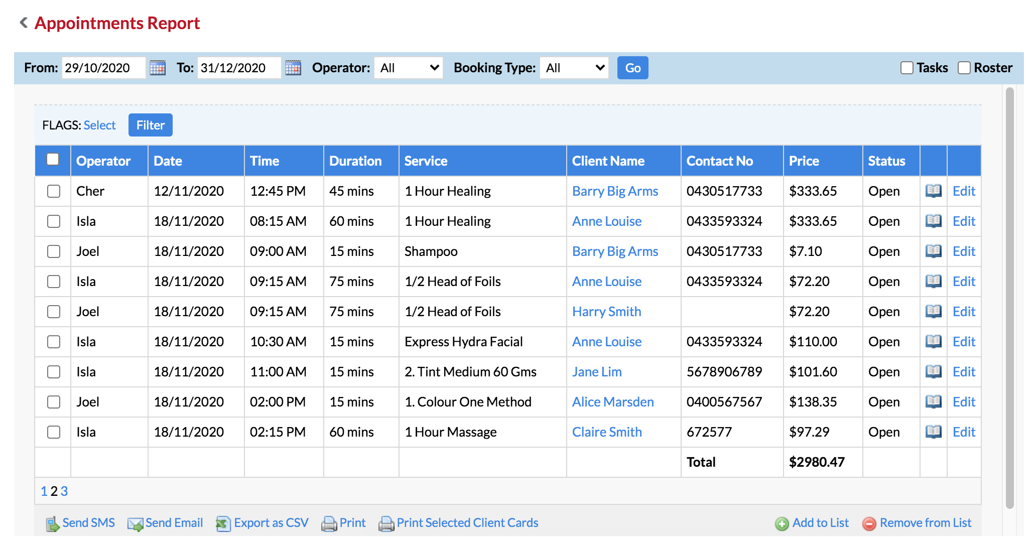The height and width of the screenshot is (537, 1036).
Task: Click the red minus Remove from List icon
Action: 869,524
